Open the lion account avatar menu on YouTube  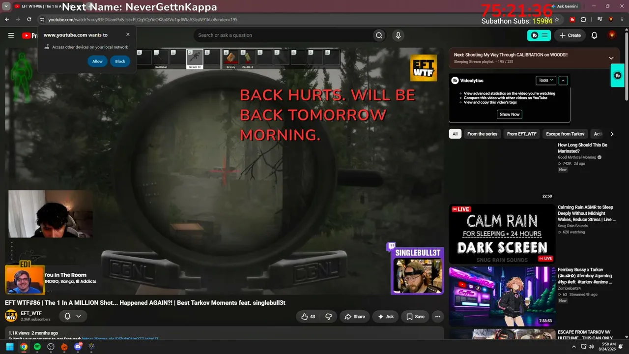pos(612,35)
